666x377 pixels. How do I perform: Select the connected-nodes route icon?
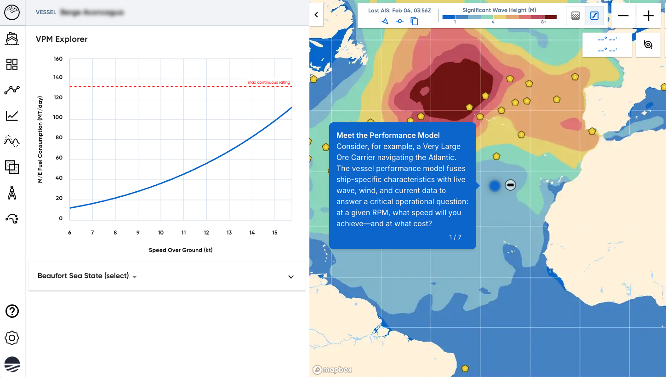(12, 90)
